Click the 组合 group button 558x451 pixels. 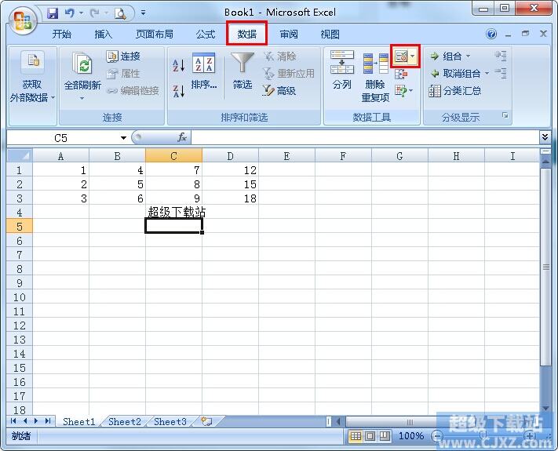coord(446,56)
